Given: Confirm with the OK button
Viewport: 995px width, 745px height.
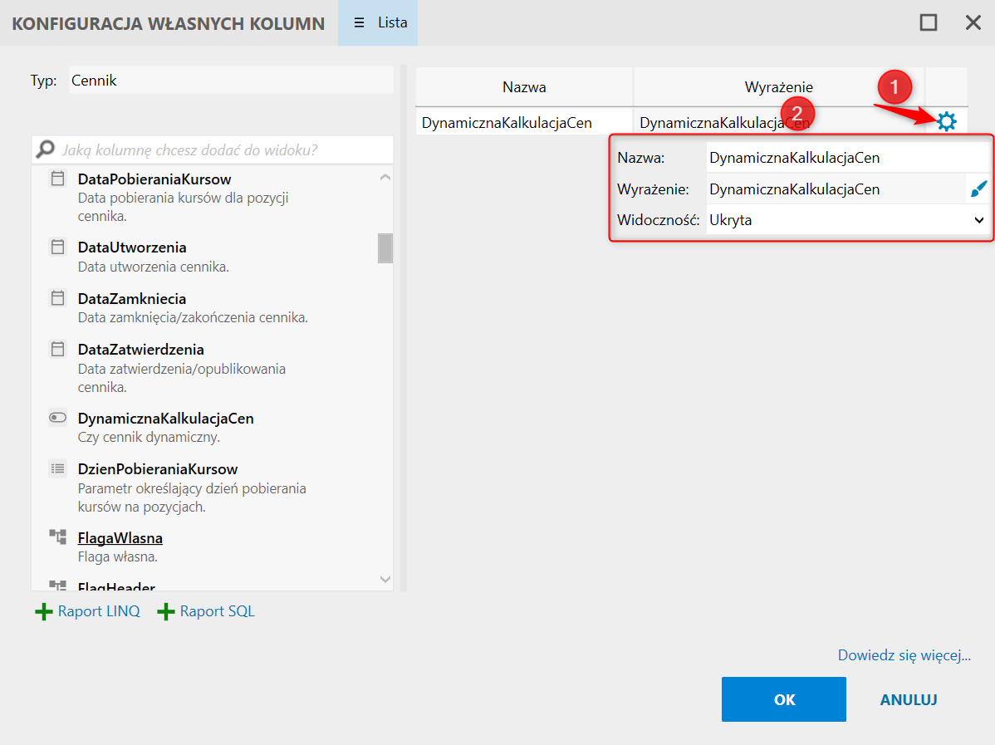Looking at the screenshot, I should click(x=783, y=699).
